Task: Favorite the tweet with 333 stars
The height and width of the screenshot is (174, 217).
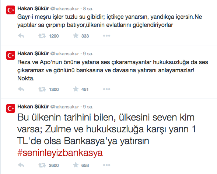Action: [x=76, y=36]
